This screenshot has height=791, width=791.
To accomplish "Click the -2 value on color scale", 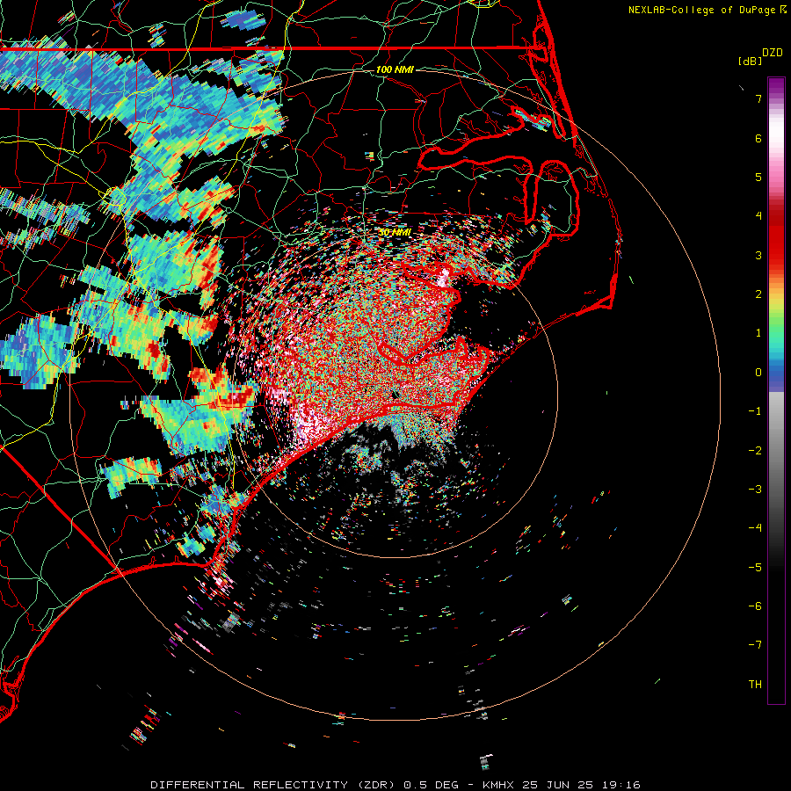I will 755,451.
